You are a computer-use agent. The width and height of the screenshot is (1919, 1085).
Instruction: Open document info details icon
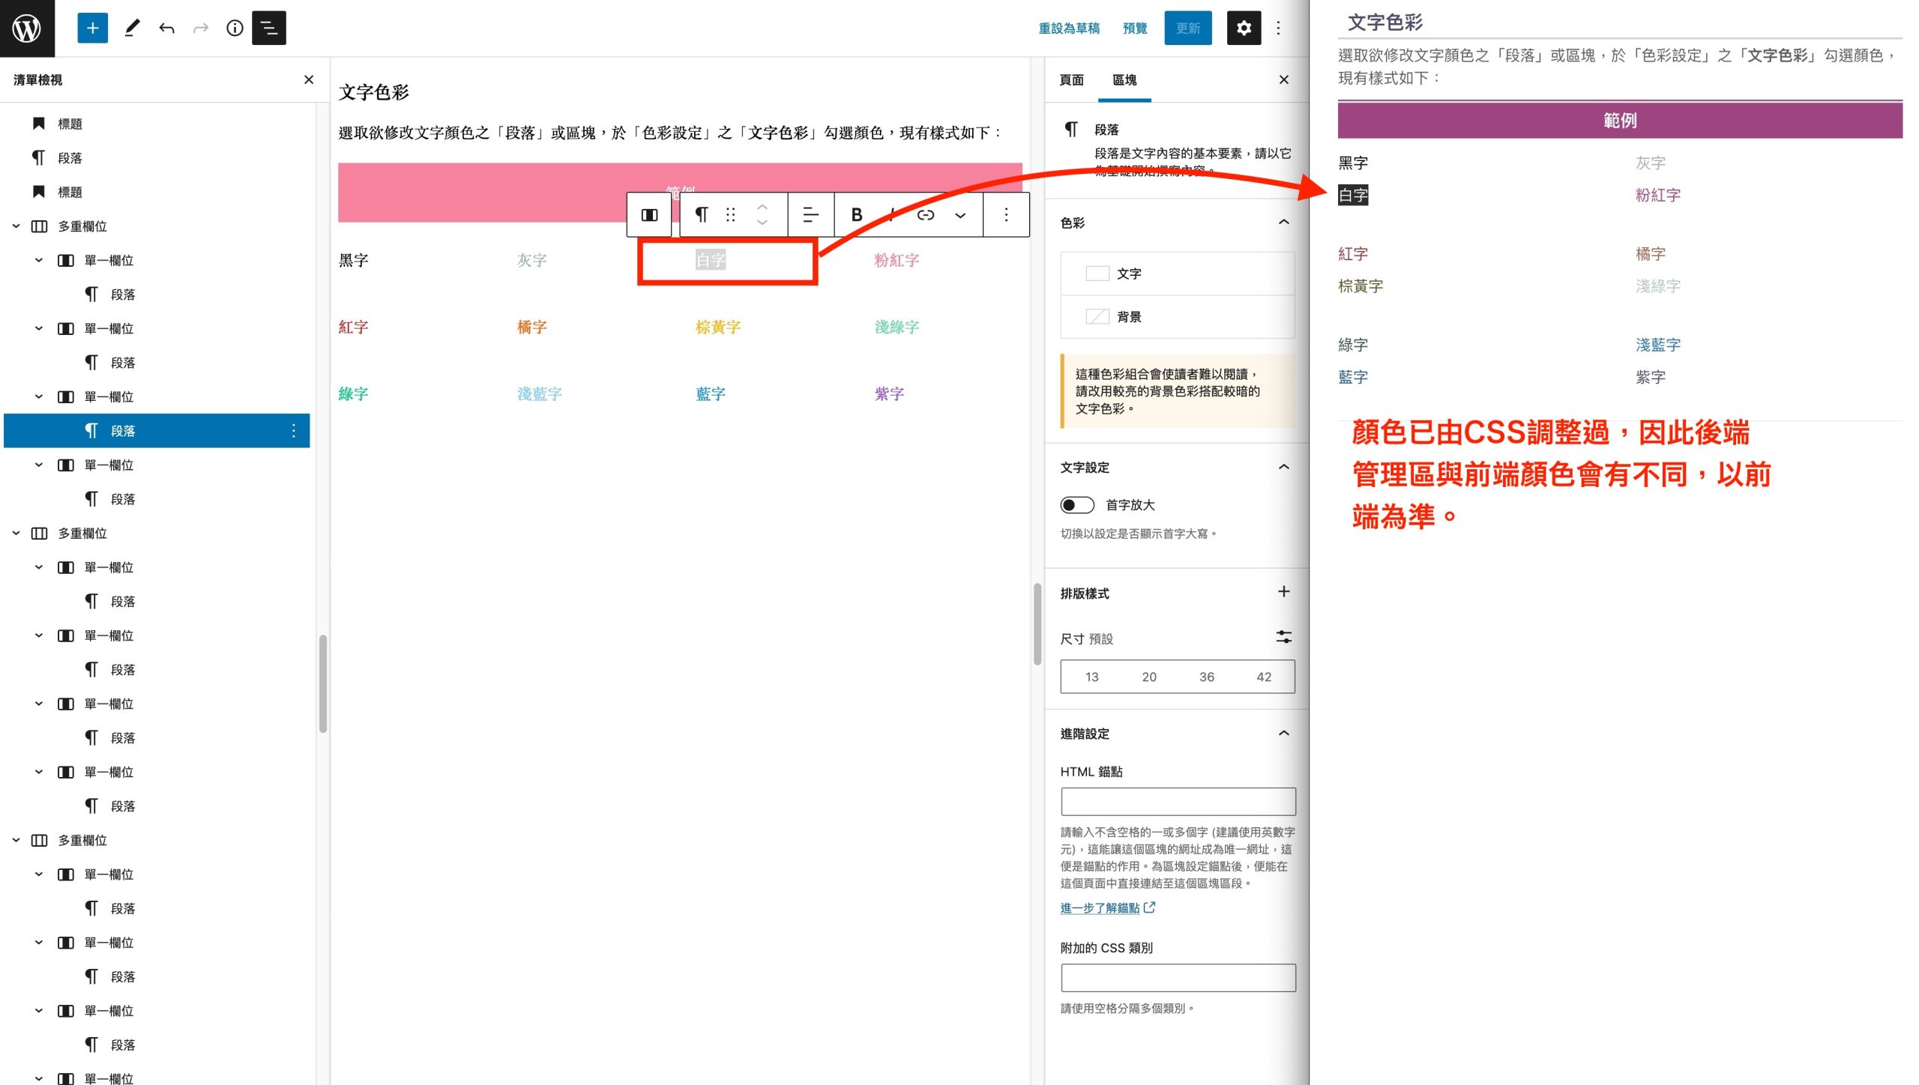click(x=235, y=28)
